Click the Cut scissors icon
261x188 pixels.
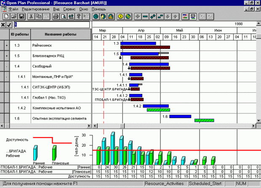(x=31, y=16)
